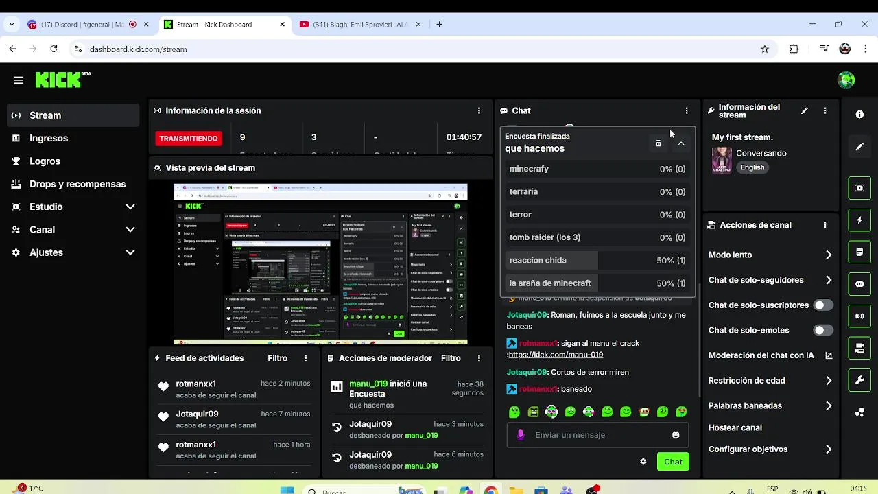Screen dimensions: 878x494
Task: Open the Chat panel three-dot menu
Action: [x=687, y=110]
